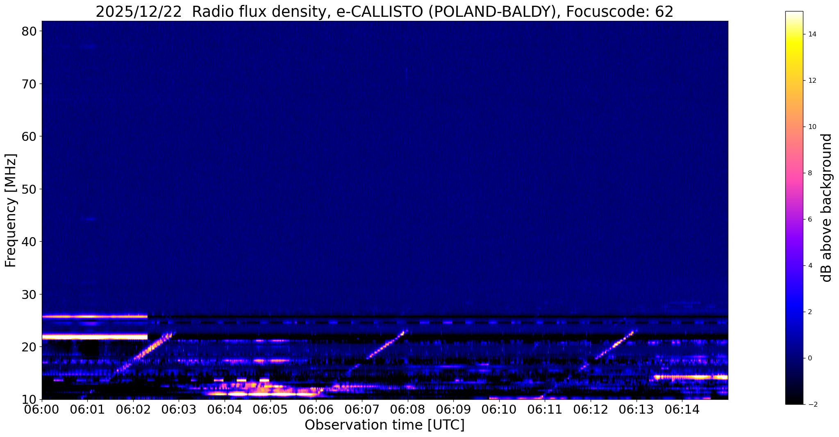Click the colorbar tick value 10
The height and width of the screenshot is (437, 839).
(812, 127)
